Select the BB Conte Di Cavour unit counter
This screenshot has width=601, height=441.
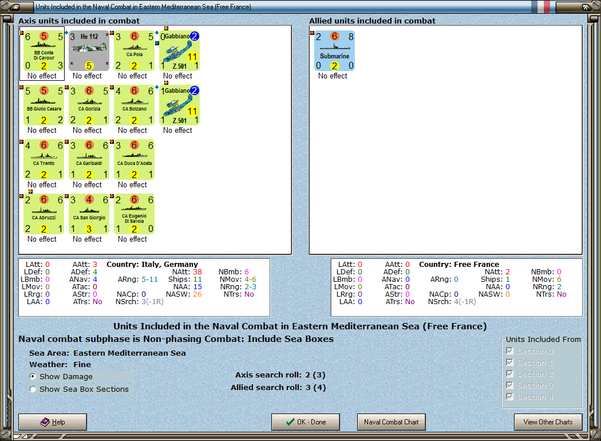click(x=44, y=50)
